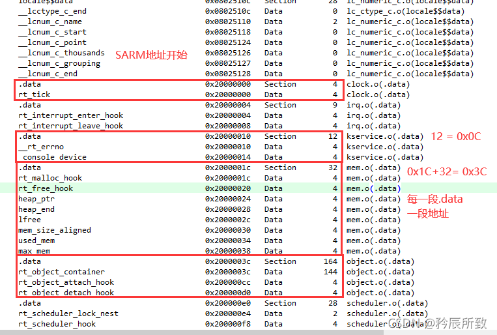This screenshot has width=497, height=335.
Task: Select the heap_end symbol name
Action: click(36, 209)
